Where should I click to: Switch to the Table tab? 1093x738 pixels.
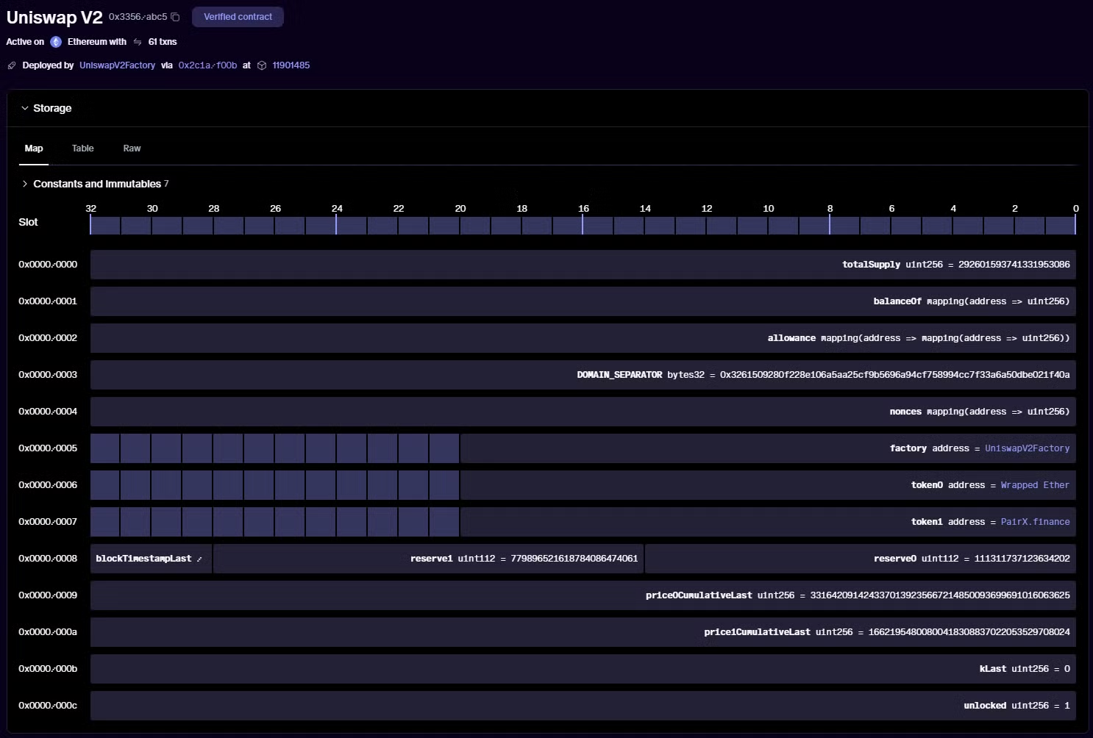point(82,148)
